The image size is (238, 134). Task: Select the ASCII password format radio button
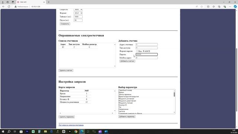click(144, 51)
